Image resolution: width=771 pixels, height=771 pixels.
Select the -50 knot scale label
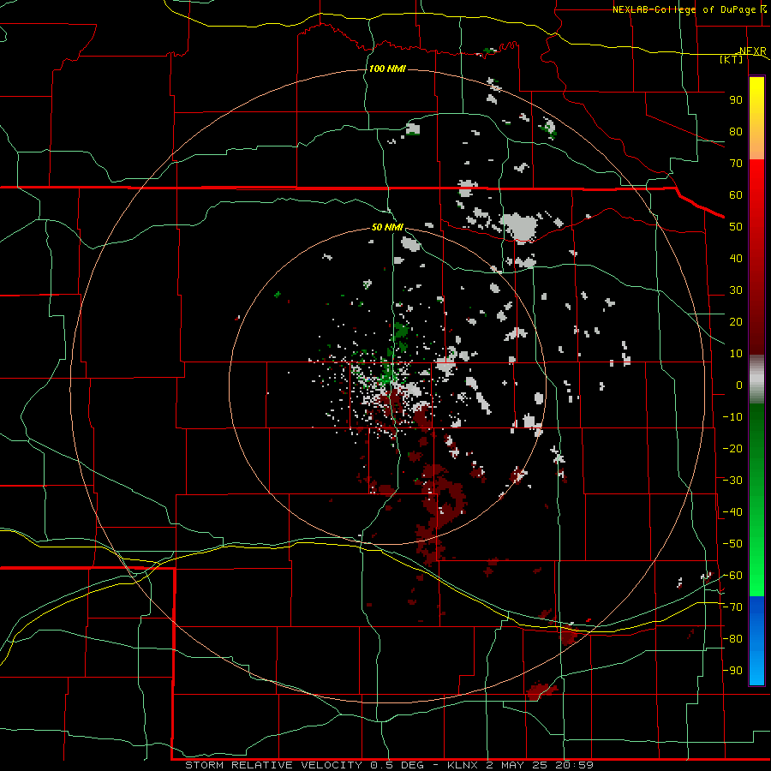coord(732,544)
